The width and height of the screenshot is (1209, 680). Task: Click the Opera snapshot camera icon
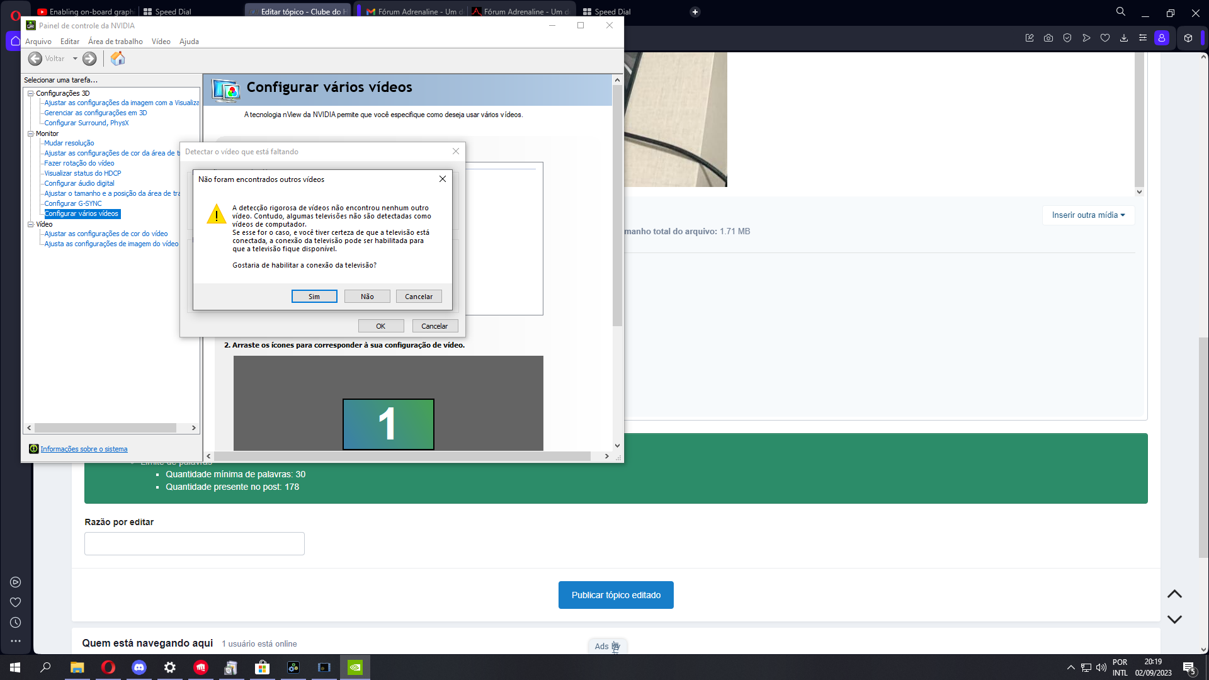1048,38
